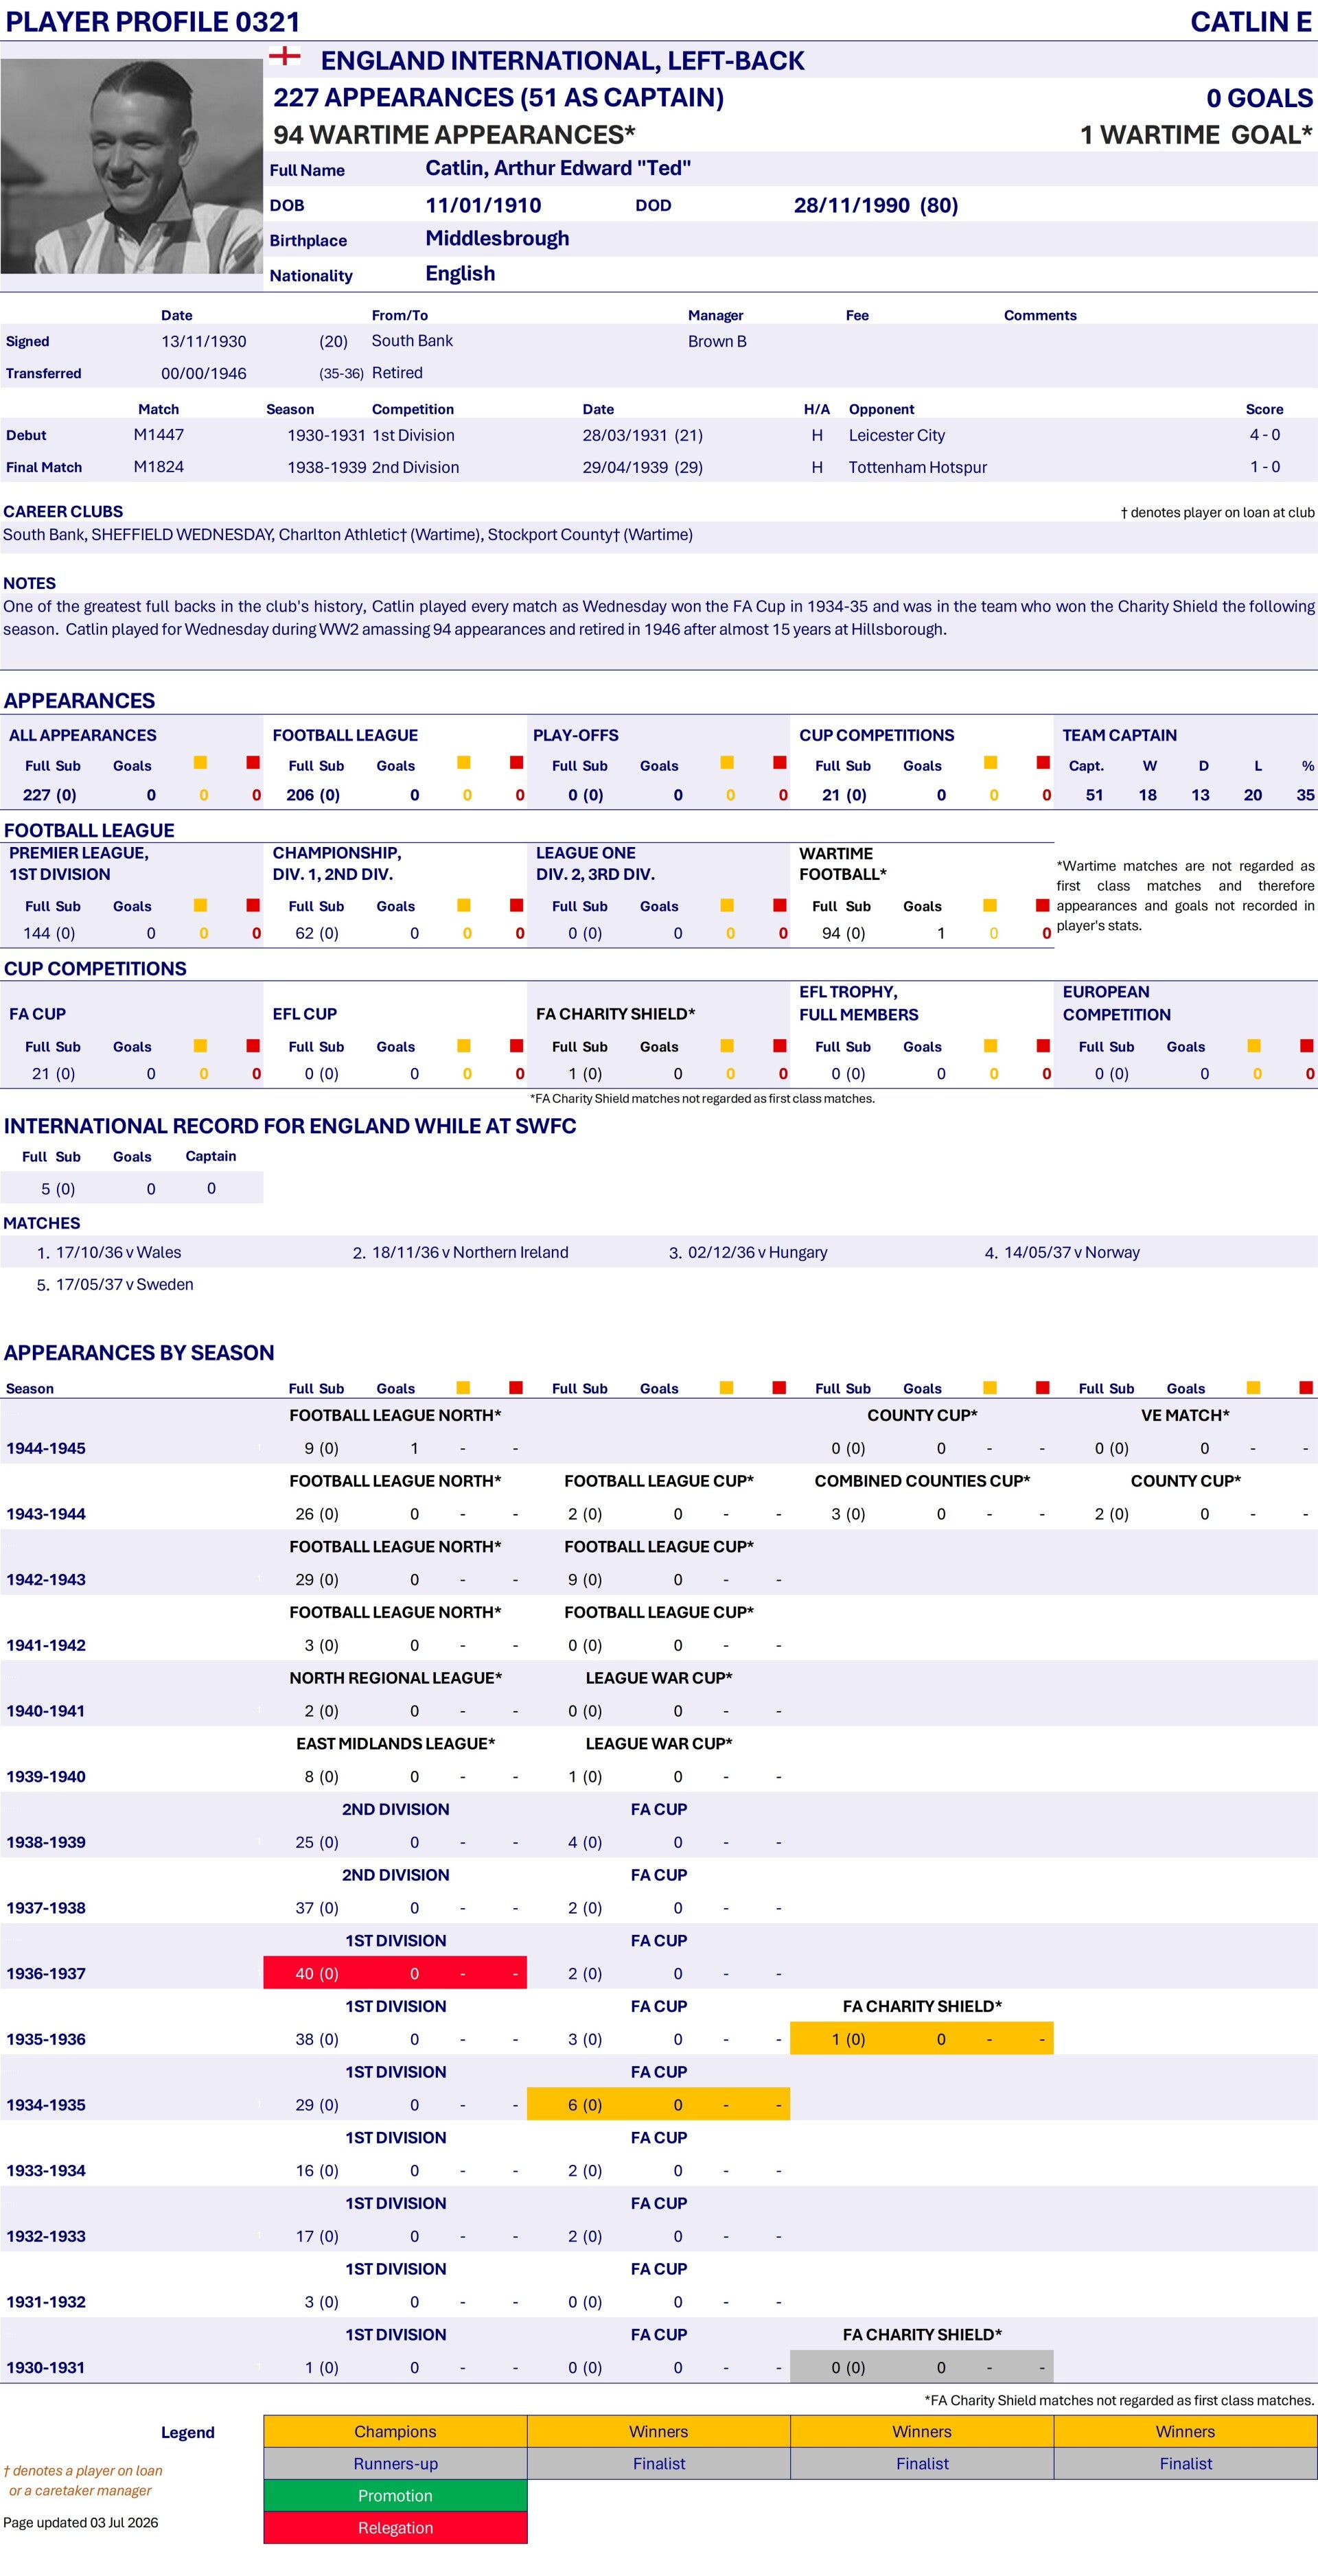Click the grey Runners-up legend swatch
The height and width of the screenshot is (2576, 1318).
pos(395,2463)
